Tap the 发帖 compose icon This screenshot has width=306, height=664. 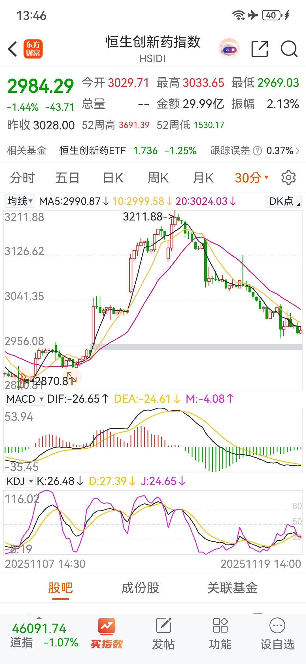(x=163, y=634)
